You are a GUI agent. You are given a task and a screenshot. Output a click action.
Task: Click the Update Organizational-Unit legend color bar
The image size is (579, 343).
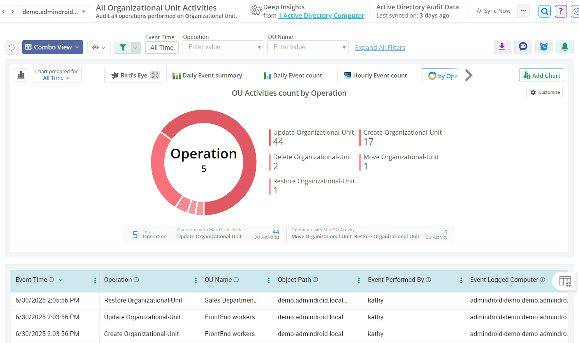(269, 138)
